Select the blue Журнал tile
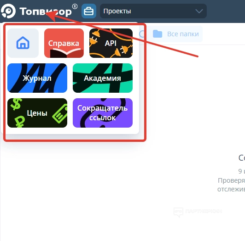This screenshot has height=241, width=245. tap(37, 78)
